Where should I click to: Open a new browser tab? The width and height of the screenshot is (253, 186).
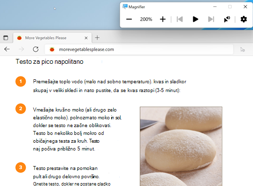click(97, 38)
